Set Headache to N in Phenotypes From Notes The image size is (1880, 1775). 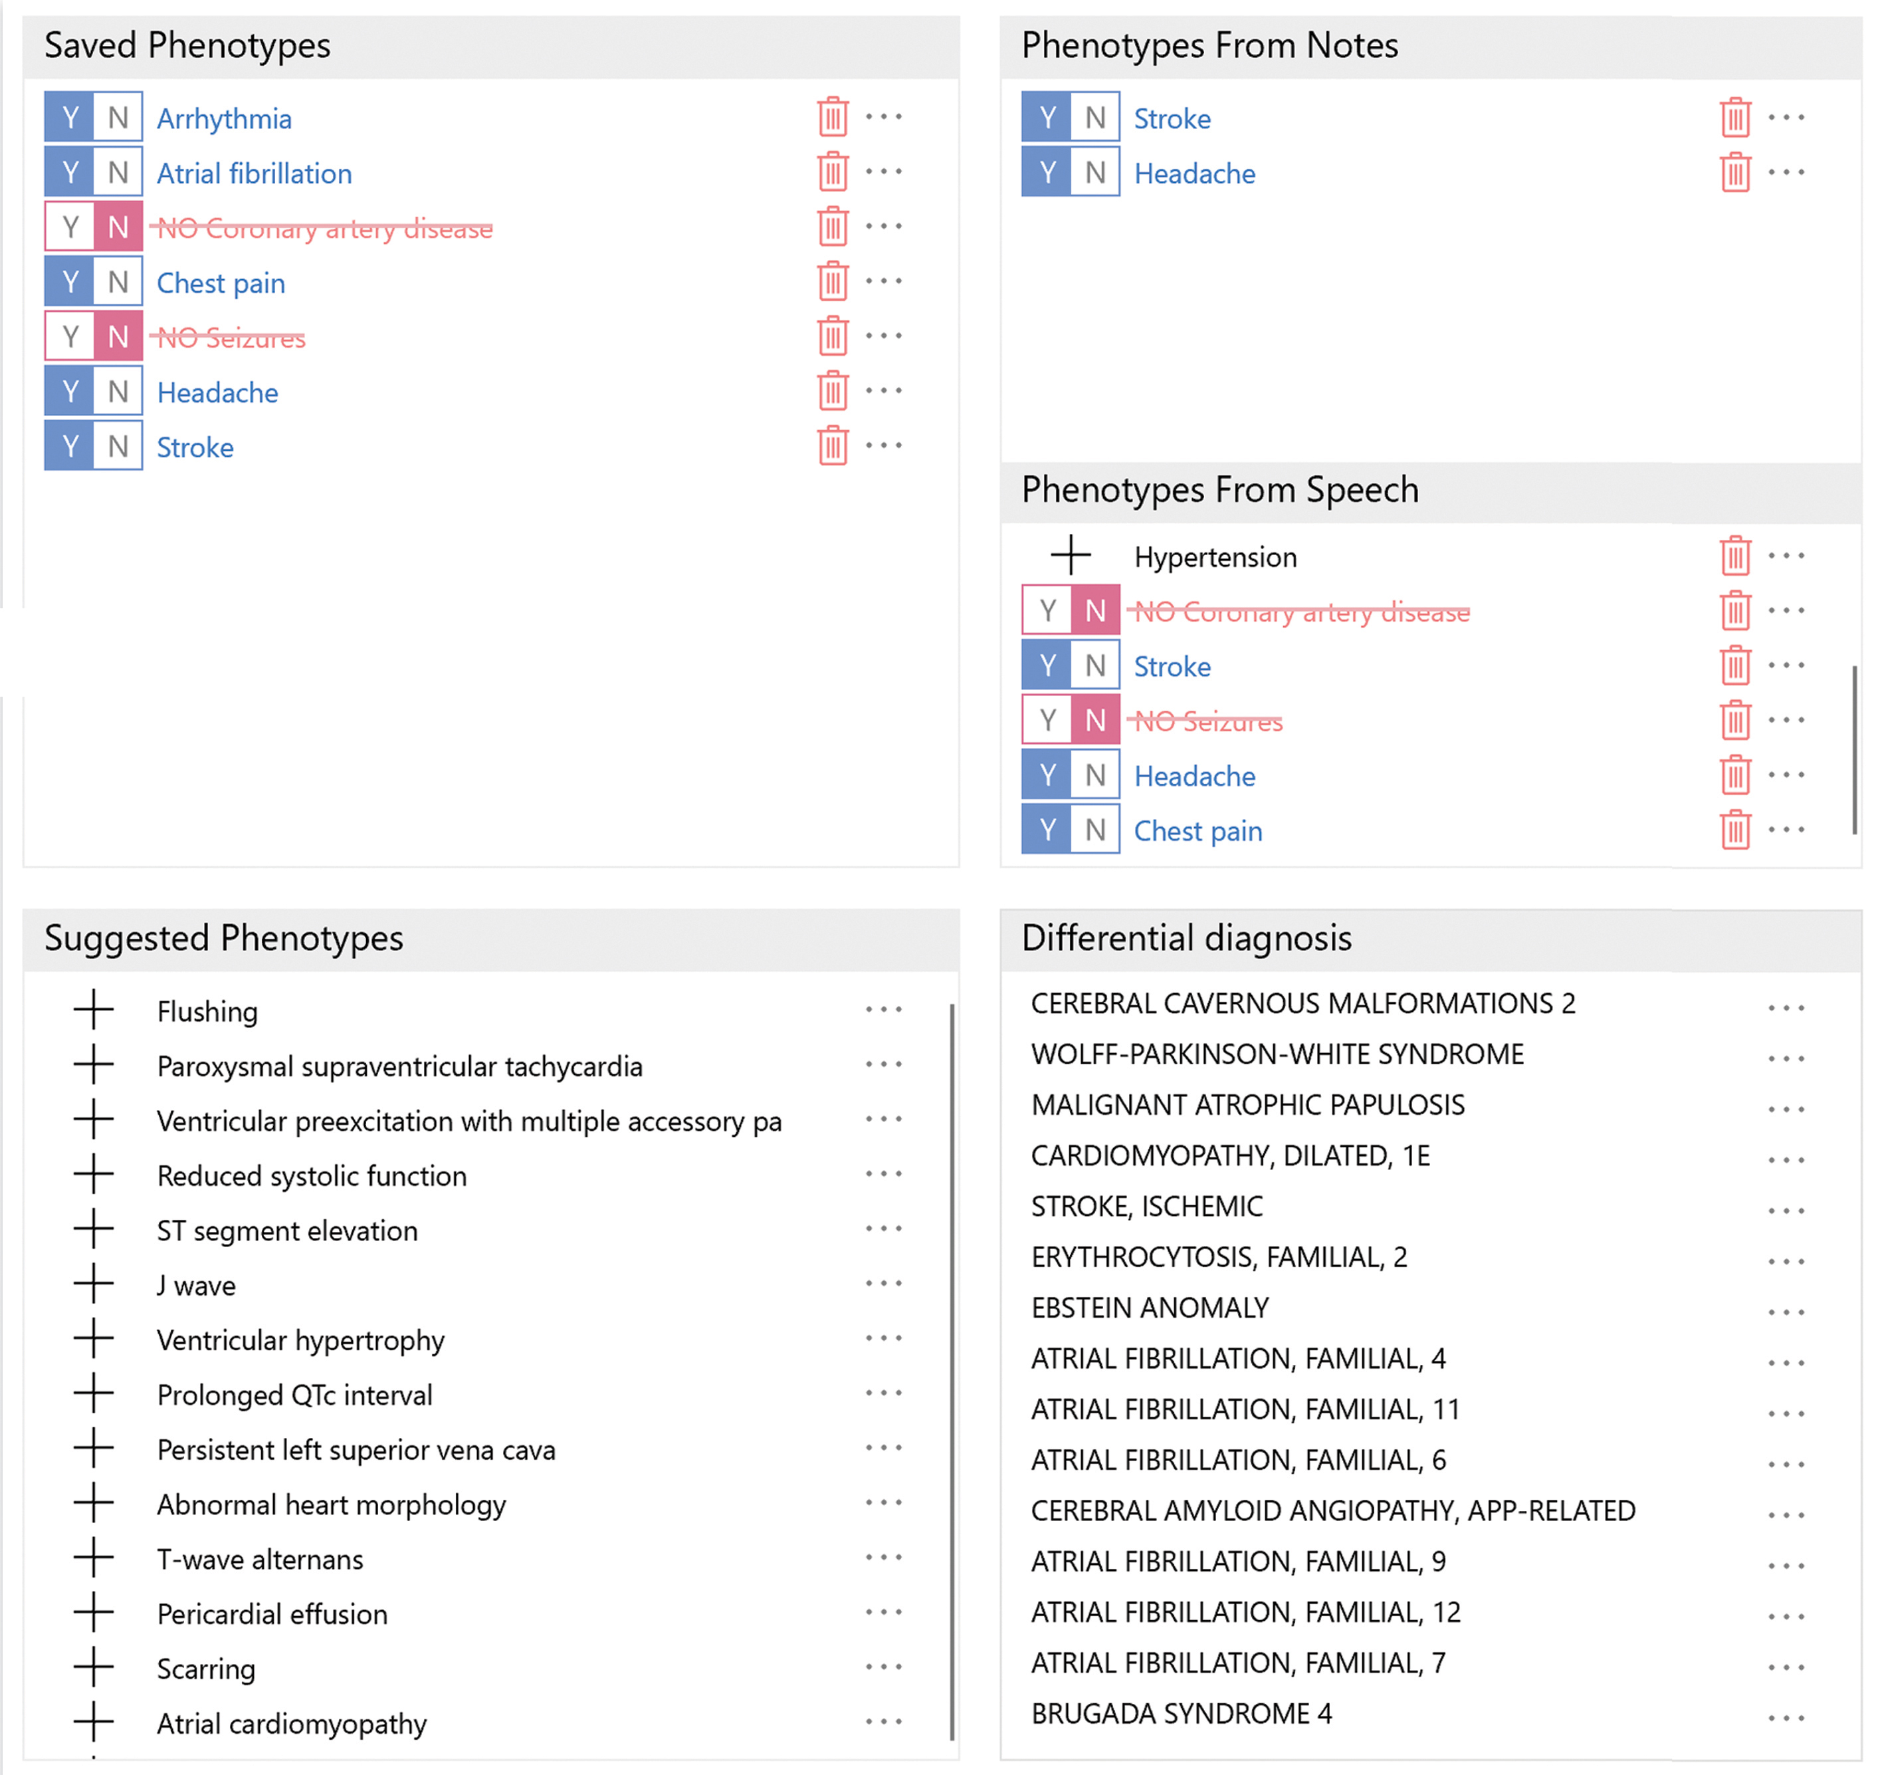pyautogui.click(x=1095, y=172)
